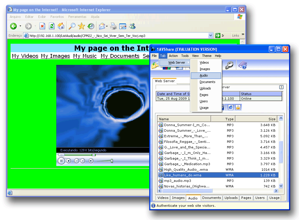Select the Web Server tab
The image size is (299, 220).
coord(165,81)
